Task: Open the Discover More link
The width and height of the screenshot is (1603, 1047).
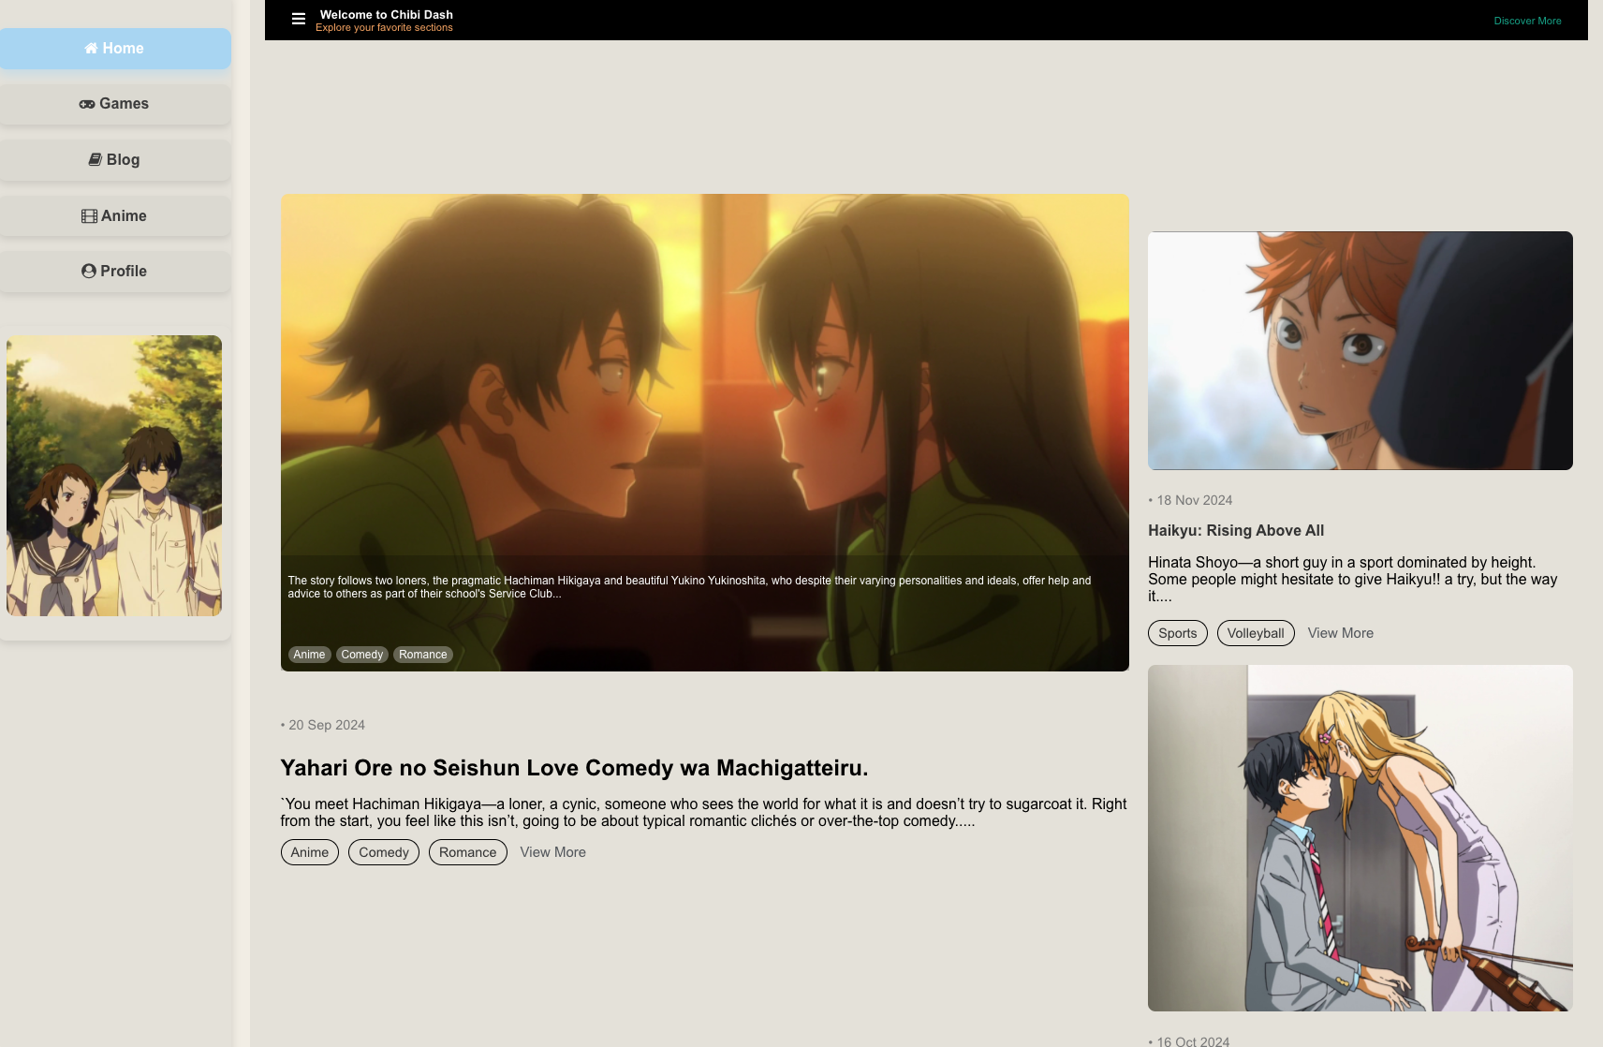Action: (1527, 21)
